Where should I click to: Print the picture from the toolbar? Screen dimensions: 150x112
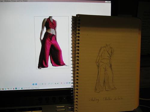(x=64, y=83)
